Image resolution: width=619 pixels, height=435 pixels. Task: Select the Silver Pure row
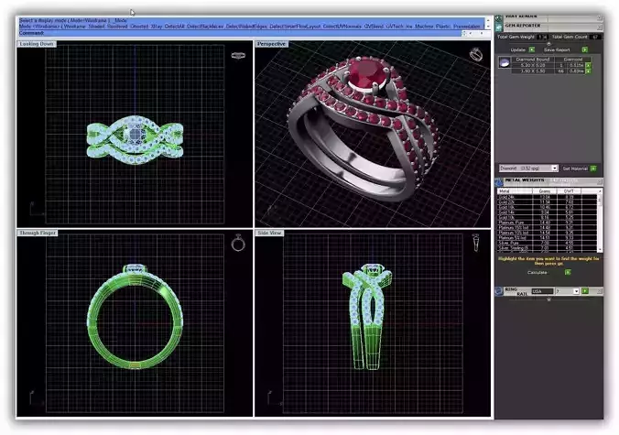point(548,243)
